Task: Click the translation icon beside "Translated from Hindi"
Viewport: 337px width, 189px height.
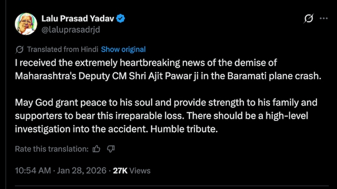Action: [19, 49]
